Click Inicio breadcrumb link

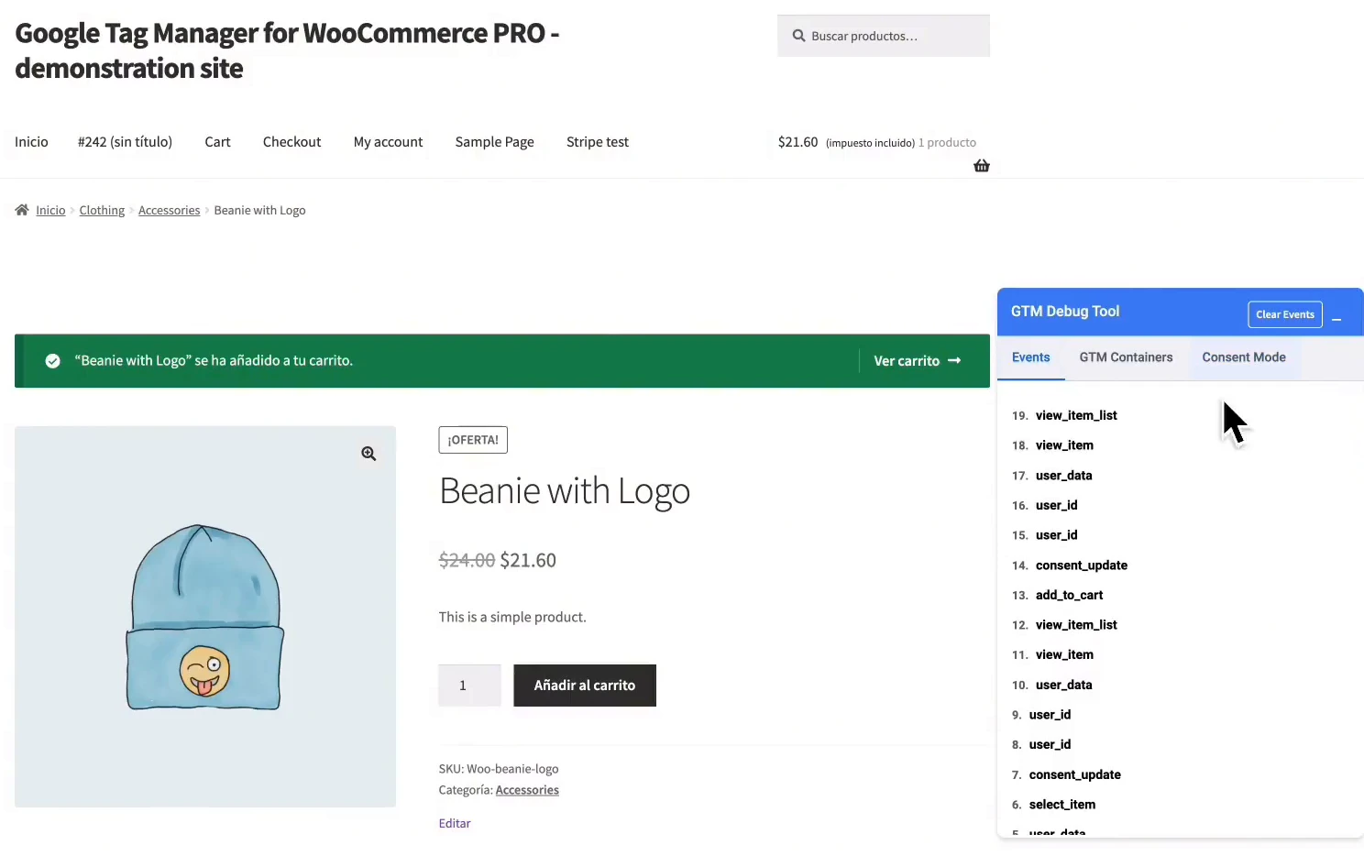(x=50, y=210)
